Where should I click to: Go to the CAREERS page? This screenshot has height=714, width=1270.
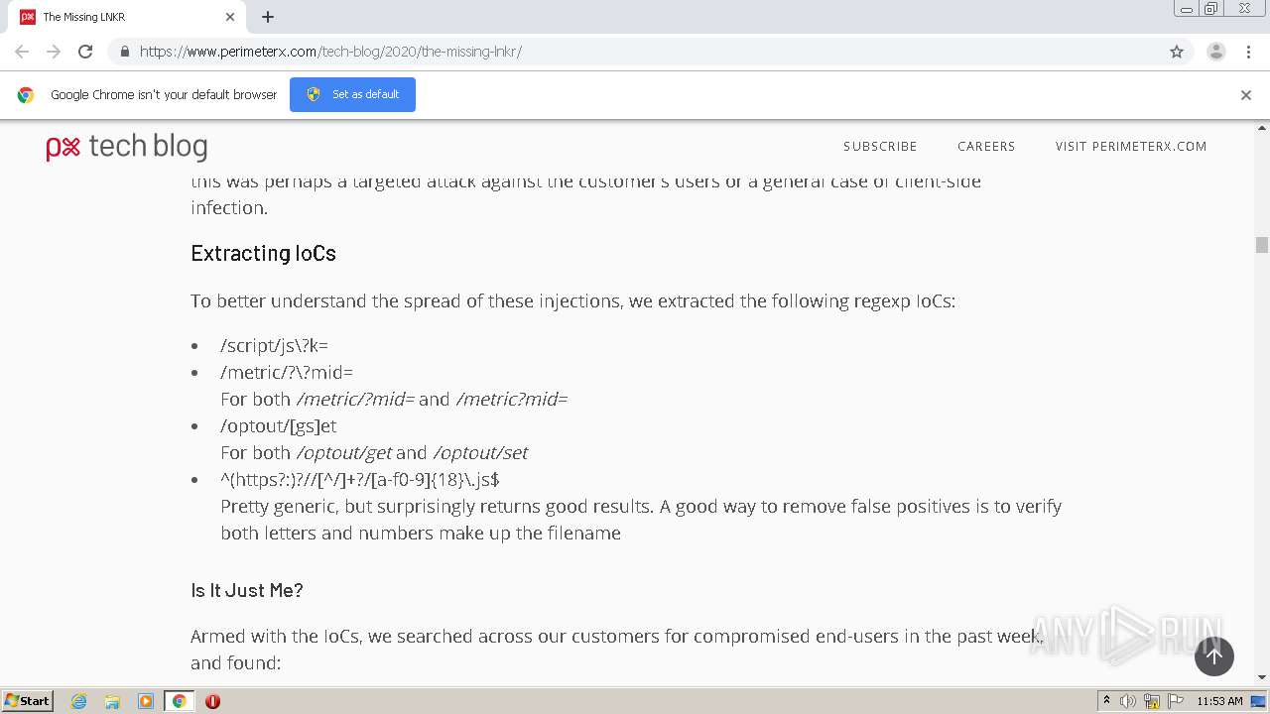coord(985,146)
